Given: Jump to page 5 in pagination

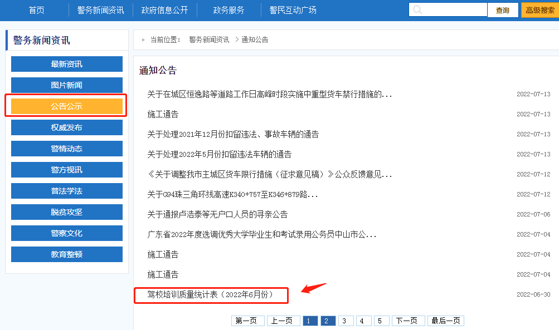Looking at the screenshot, I should (382, 321).
